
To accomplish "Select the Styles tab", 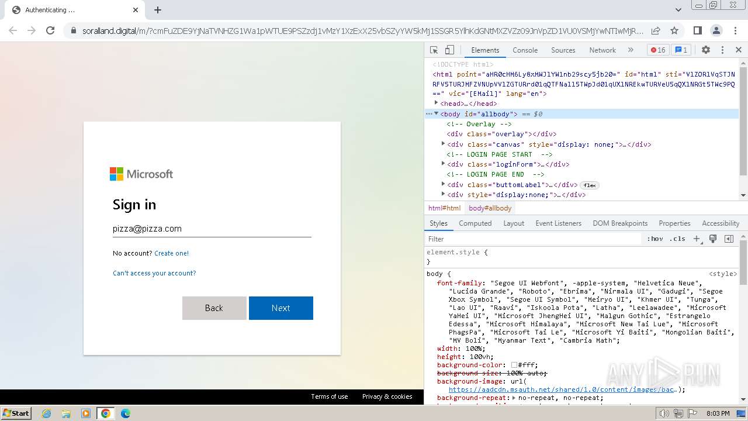I will pyautogui.click(x=438, y=223).
